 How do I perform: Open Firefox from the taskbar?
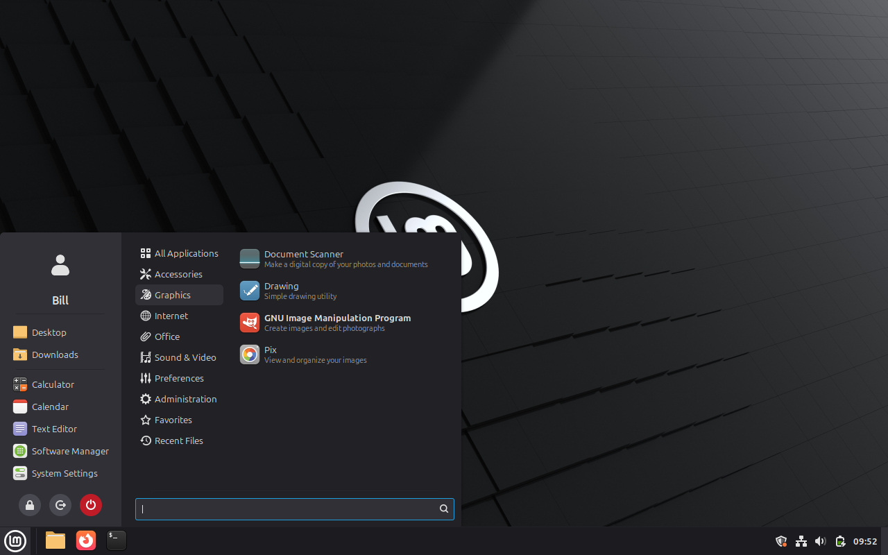(86, 540)
